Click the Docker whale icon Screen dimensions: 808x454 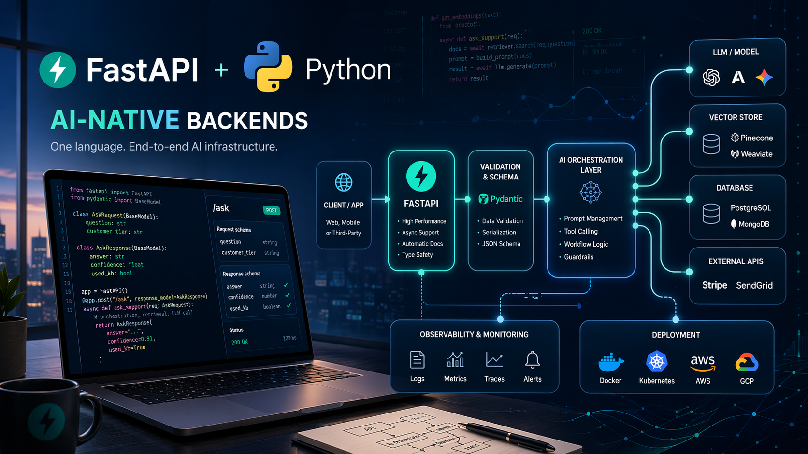click(x=611, y=362)
